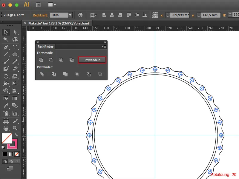The height and width of the screenshot is (179, 239).
Task: Select the Pen tool
Action: click(x=6, y=47)
